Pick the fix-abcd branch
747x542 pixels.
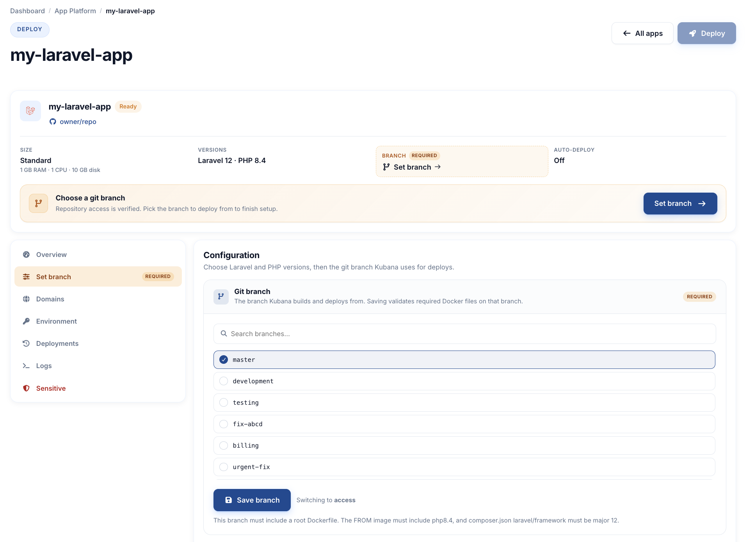coord(464,424)
